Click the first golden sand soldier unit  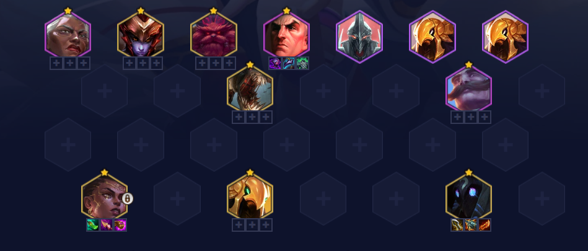click(x=432, y=37)
